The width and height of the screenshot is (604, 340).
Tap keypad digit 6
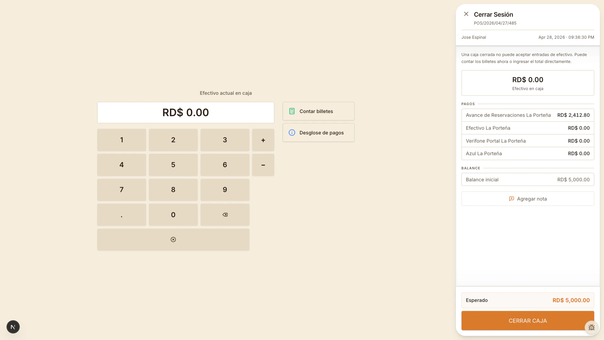click(225, 165)
